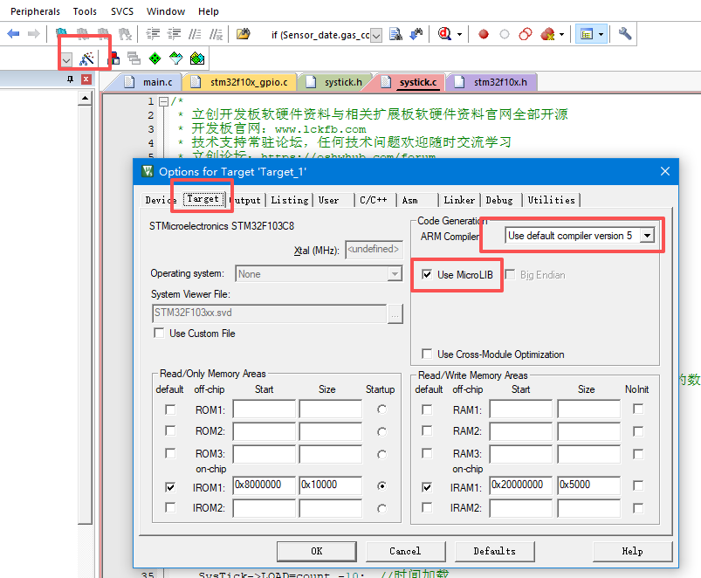Click the IROM1 Start address field

tap(264, 485)
